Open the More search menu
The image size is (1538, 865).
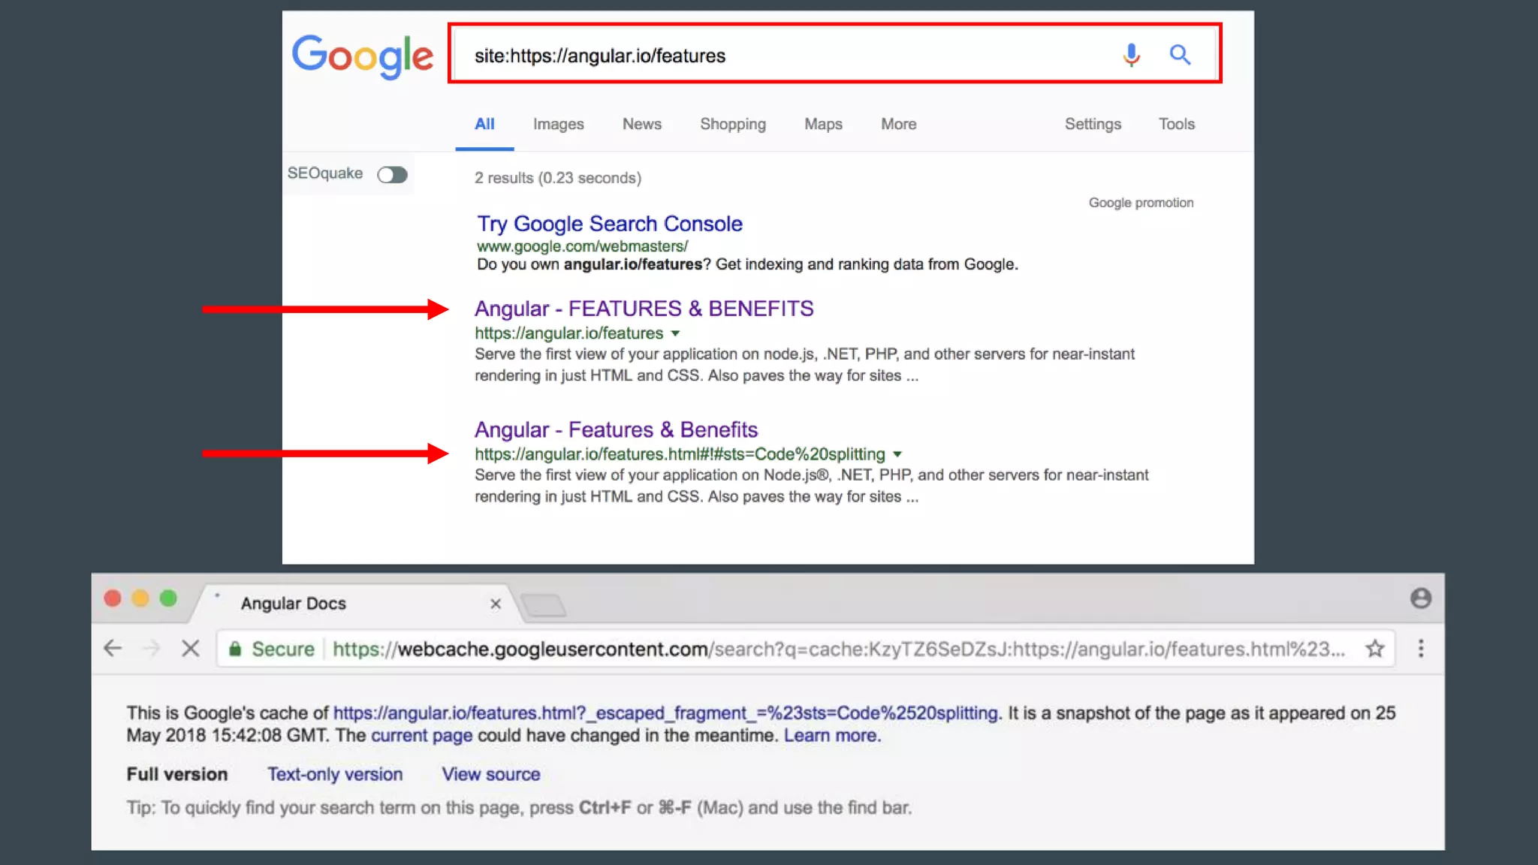[898, 124]
